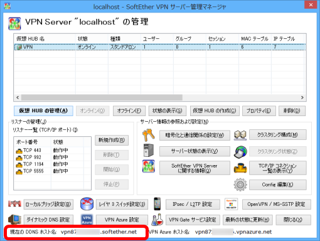320x241 pixels.
Task: Click the Layer 3 switch router icon
Action: click(x=87, y=204)
